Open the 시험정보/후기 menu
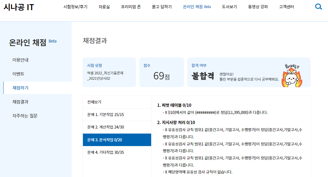 click(75, 7)
